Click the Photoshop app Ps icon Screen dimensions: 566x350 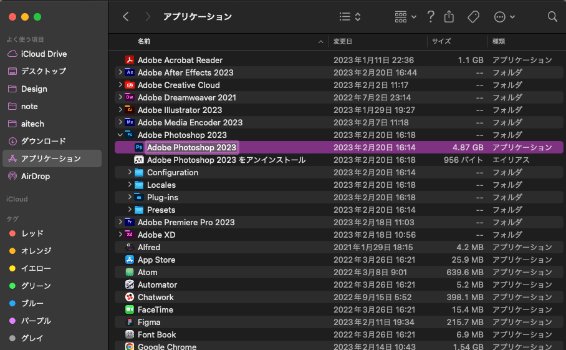[139, 147]
